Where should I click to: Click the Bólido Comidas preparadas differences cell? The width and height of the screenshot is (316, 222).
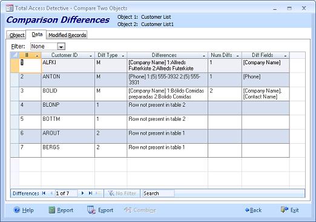coord(167,94)
